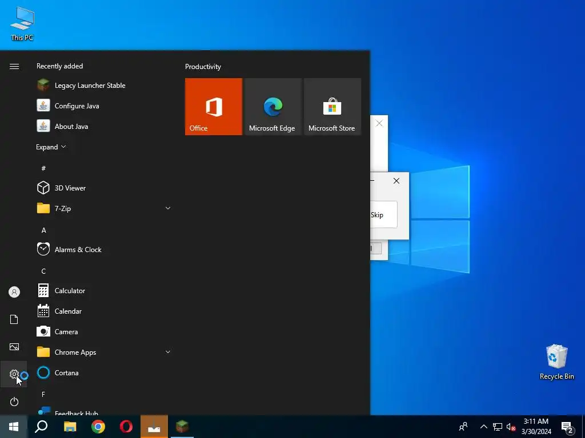Open About Java entry
This screenshot has width=585, height=438.
[105, 126]
